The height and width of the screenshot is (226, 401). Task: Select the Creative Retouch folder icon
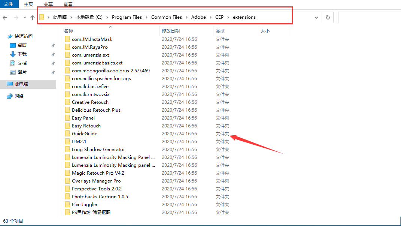(67, 102)
